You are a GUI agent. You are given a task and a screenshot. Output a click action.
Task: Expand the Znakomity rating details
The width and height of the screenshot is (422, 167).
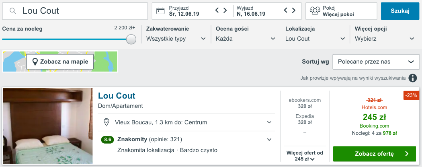269,140
